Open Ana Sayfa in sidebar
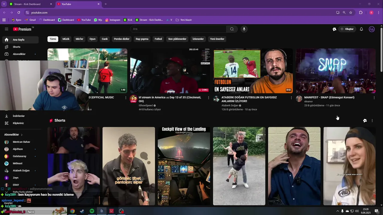This screenshot has height=215, width=383. pos(21,40)
